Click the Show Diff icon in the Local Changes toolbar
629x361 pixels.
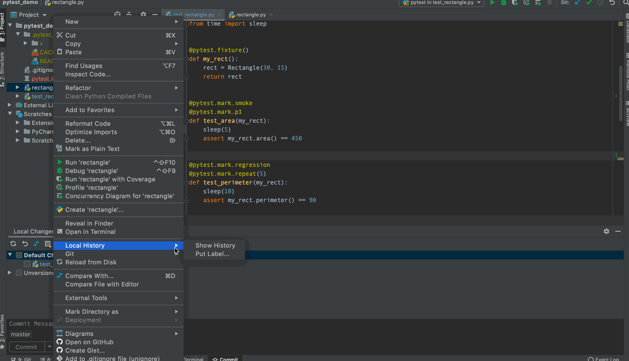[x=36, y=244]
